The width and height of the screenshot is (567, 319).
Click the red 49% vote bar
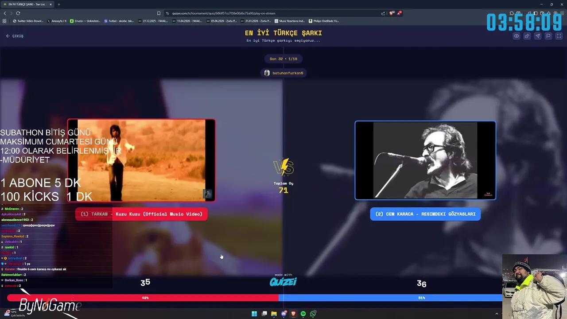[x=143, y=298]
